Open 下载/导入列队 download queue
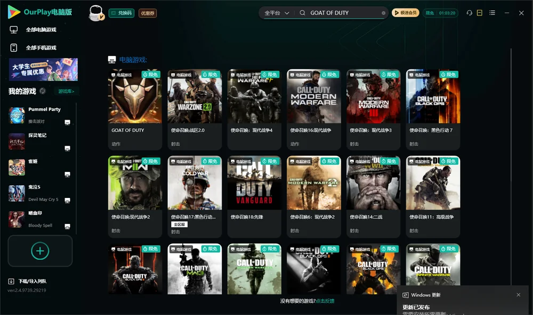Screen dimensions: 533x315 coord(27,281)
